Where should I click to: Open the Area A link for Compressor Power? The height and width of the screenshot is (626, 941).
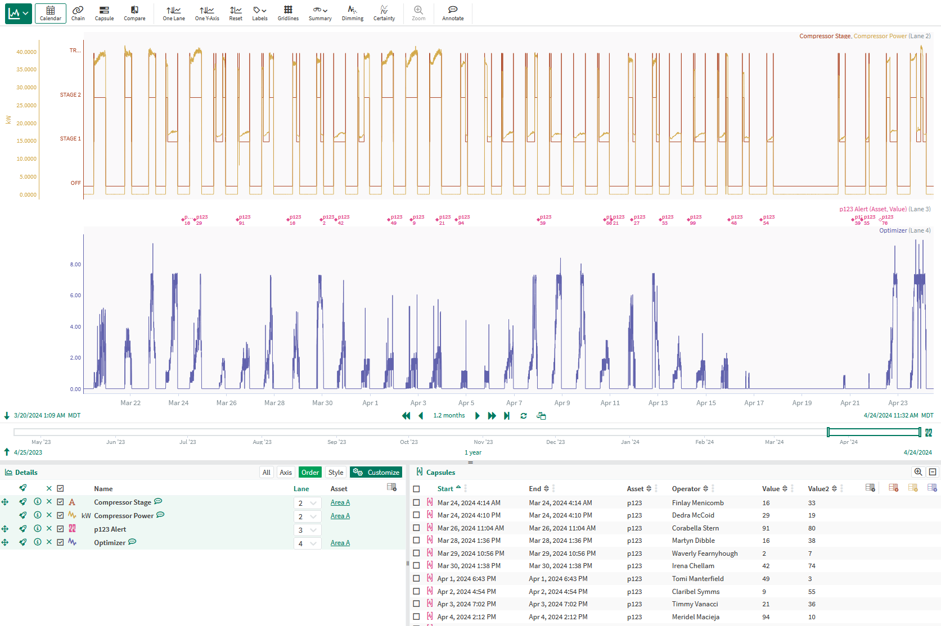tap(340, 516)
